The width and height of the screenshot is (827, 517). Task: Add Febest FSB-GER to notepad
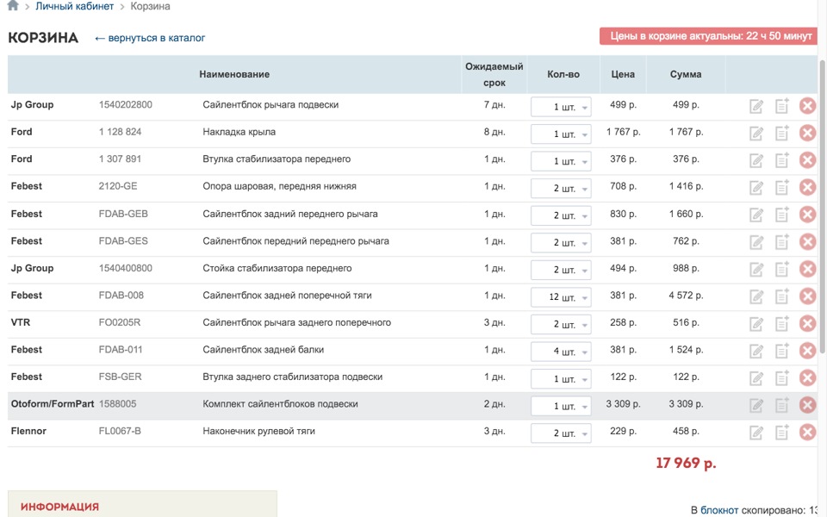point(781,377)
